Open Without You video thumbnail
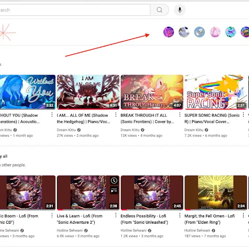 (28, 92)
